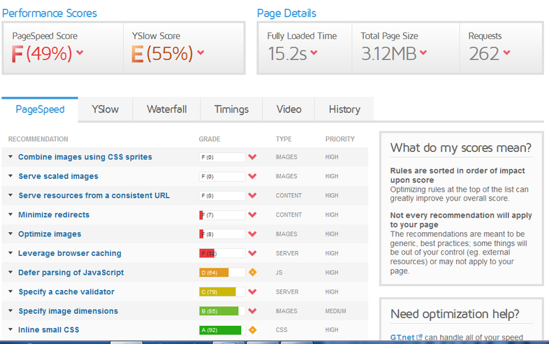Expand Serve resources from a consistent URL triangle
Viewport: 549px width, 344px height.
[x=10, y=196]
